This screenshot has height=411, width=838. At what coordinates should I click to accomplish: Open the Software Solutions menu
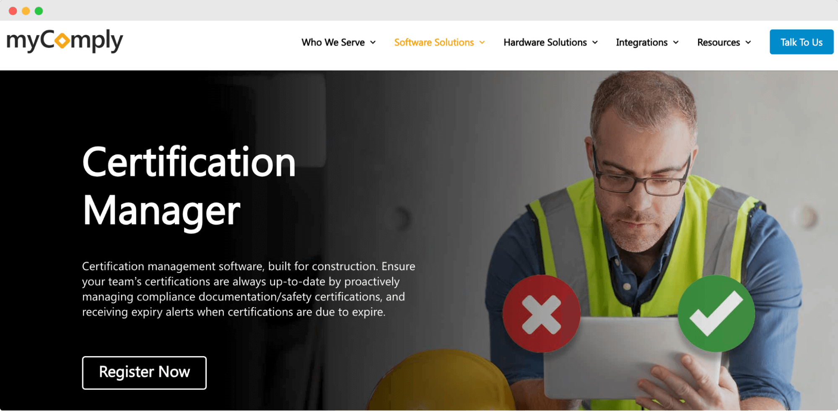click(434, 42)
